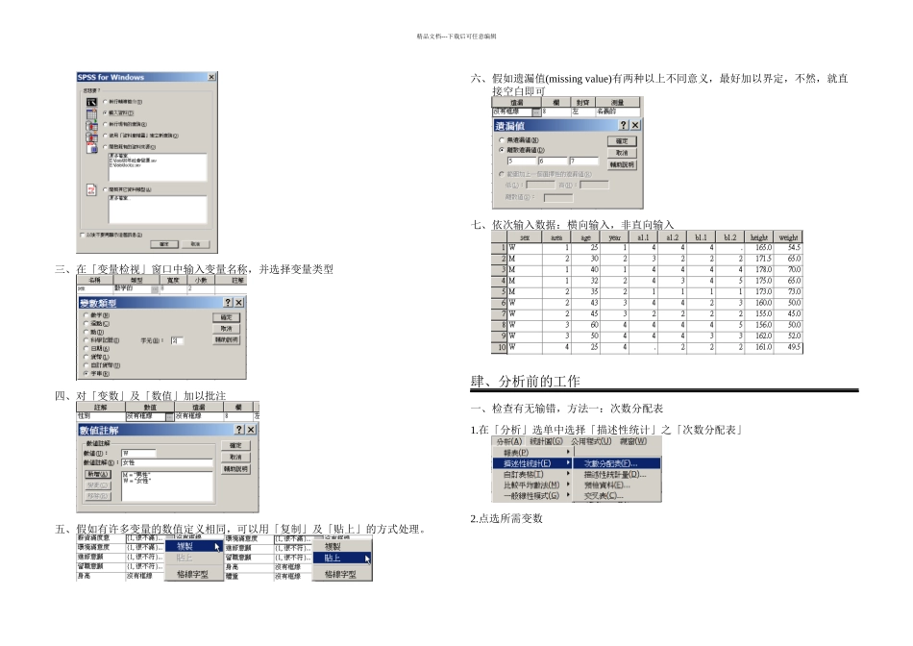Click the database query icon beside 執行現有的查詢
The height and width of the screenshot is (646, 913).
[x=91, y=125]
